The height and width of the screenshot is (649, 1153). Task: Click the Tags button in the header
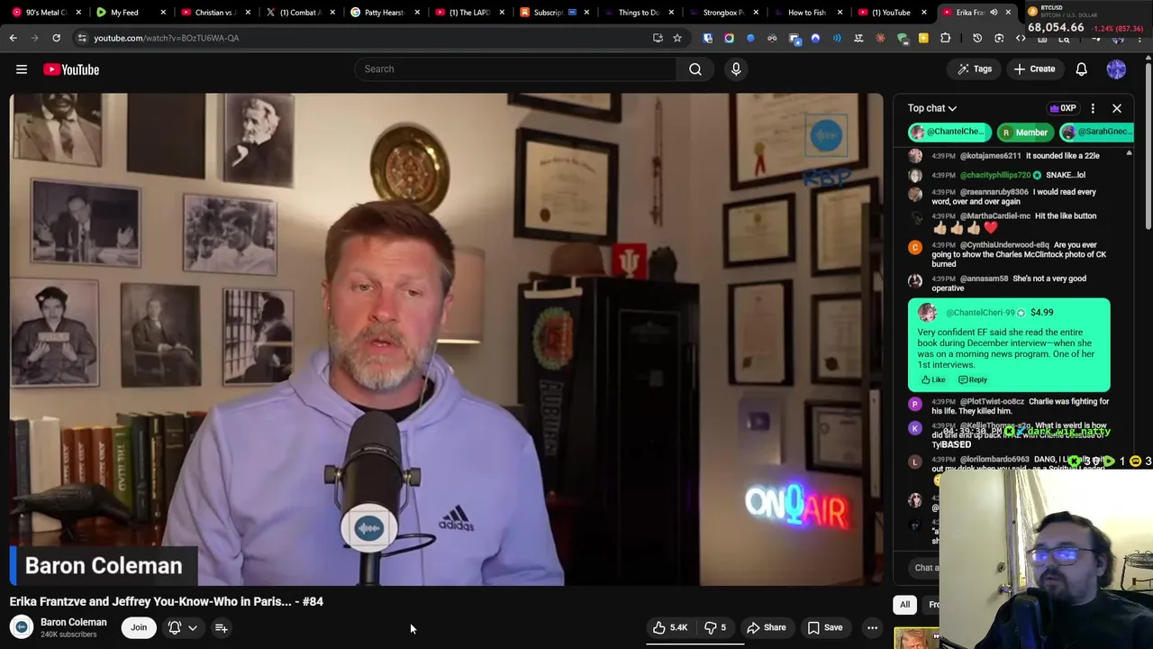[975, 69]
